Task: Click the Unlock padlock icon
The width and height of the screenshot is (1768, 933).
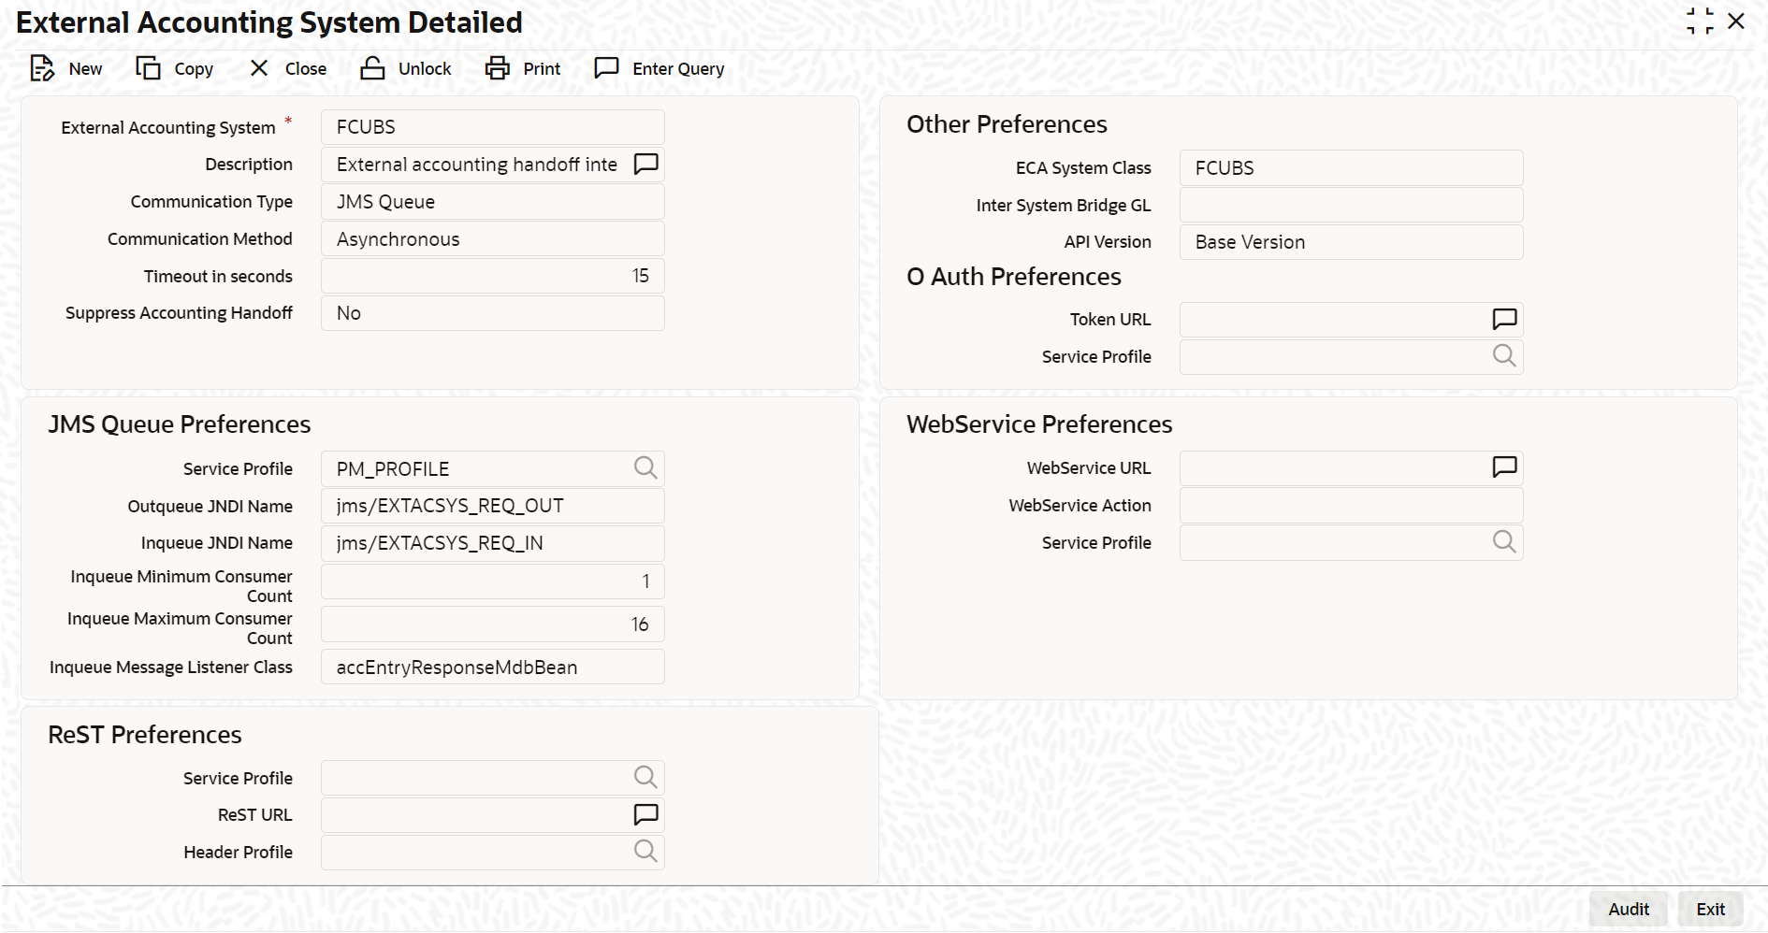Action: [x=372, y=68]
